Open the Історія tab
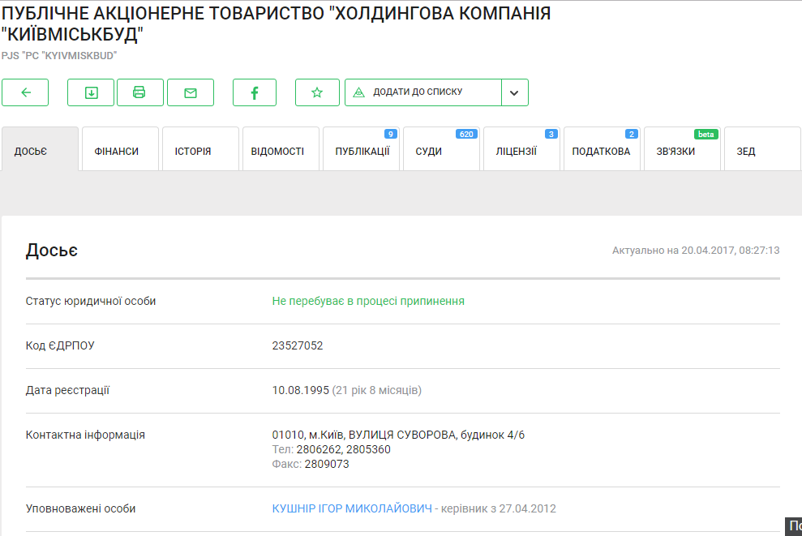 (199, 150)
